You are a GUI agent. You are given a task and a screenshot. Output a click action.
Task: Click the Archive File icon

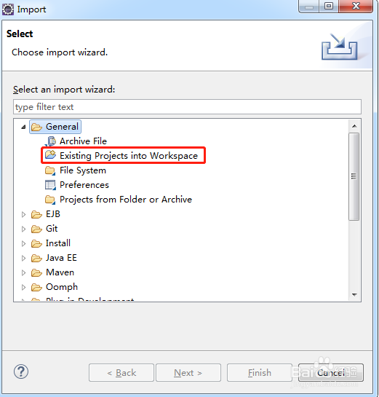(51, 141)
